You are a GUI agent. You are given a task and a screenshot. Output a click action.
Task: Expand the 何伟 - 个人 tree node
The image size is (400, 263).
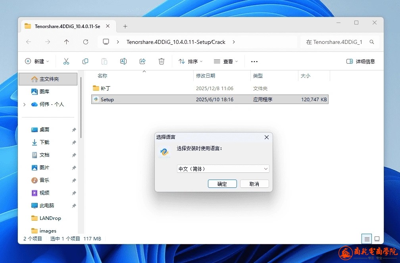click(x=25, y=104)
